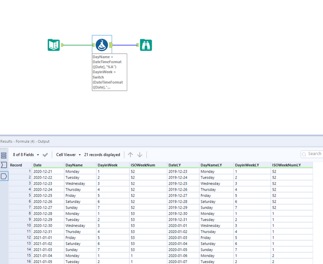Click the results Search input field

[313, 154]
